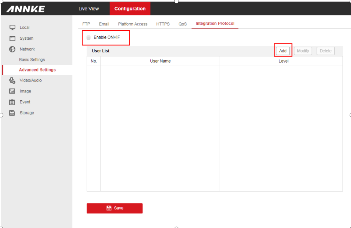Click the Event notepad icon in sidebar
Image resolution: width=351 pixels, height=228 pixels.
click(12, 102)
